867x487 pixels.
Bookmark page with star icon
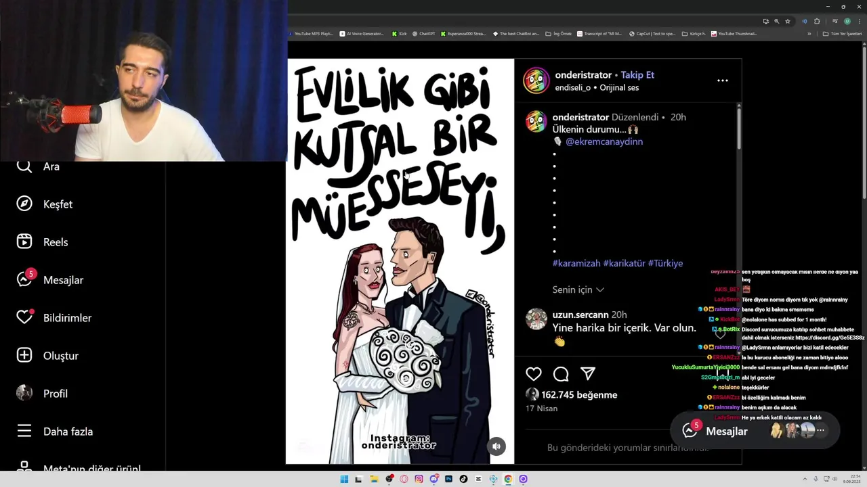click(788, 21)
